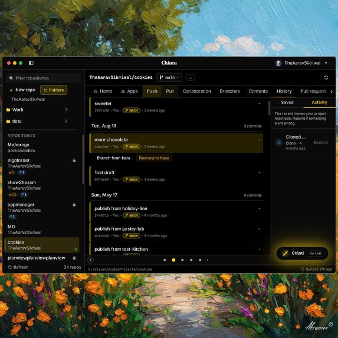Open the main branch dropdown
Viewport: 338px width, 338px height.
click(x=169, y=78)
